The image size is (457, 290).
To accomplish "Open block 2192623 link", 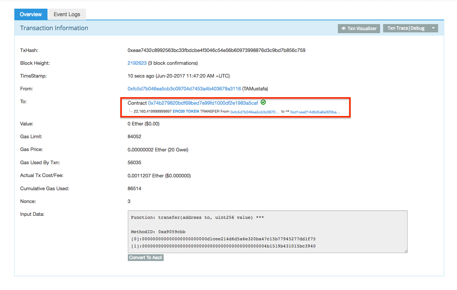I will click(137, 63).
